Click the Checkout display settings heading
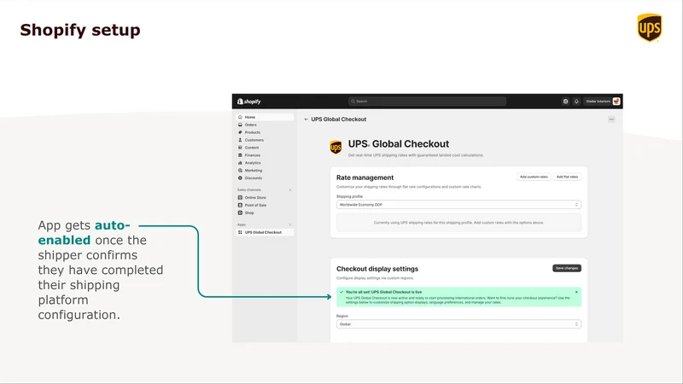 tap(377, 269)
